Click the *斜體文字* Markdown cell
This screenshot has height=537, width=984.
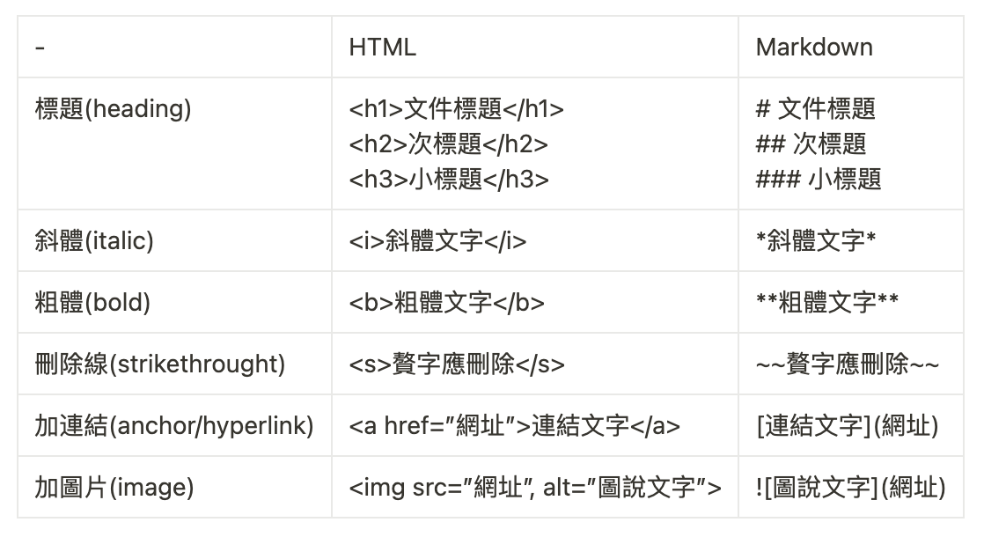click(816, 241)
